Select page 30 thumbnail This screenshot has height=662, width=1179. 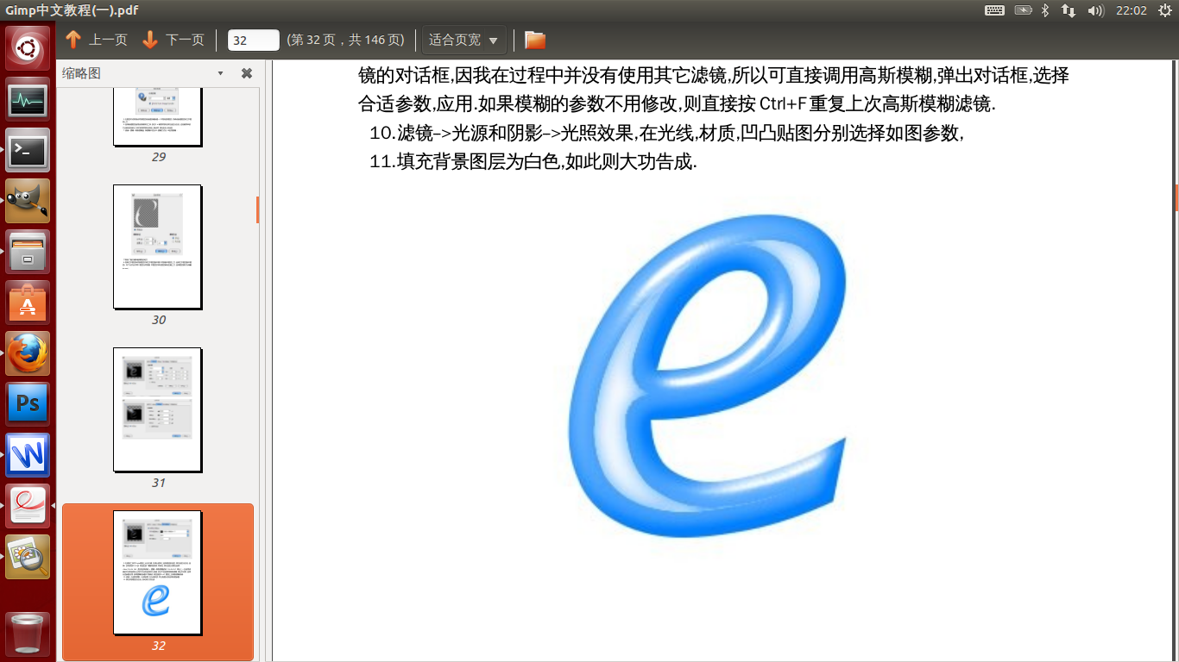(x=158, y=247)
